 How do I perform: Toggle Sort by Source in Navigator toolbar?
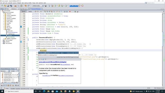pyautogui.click(x=18, y=86)
